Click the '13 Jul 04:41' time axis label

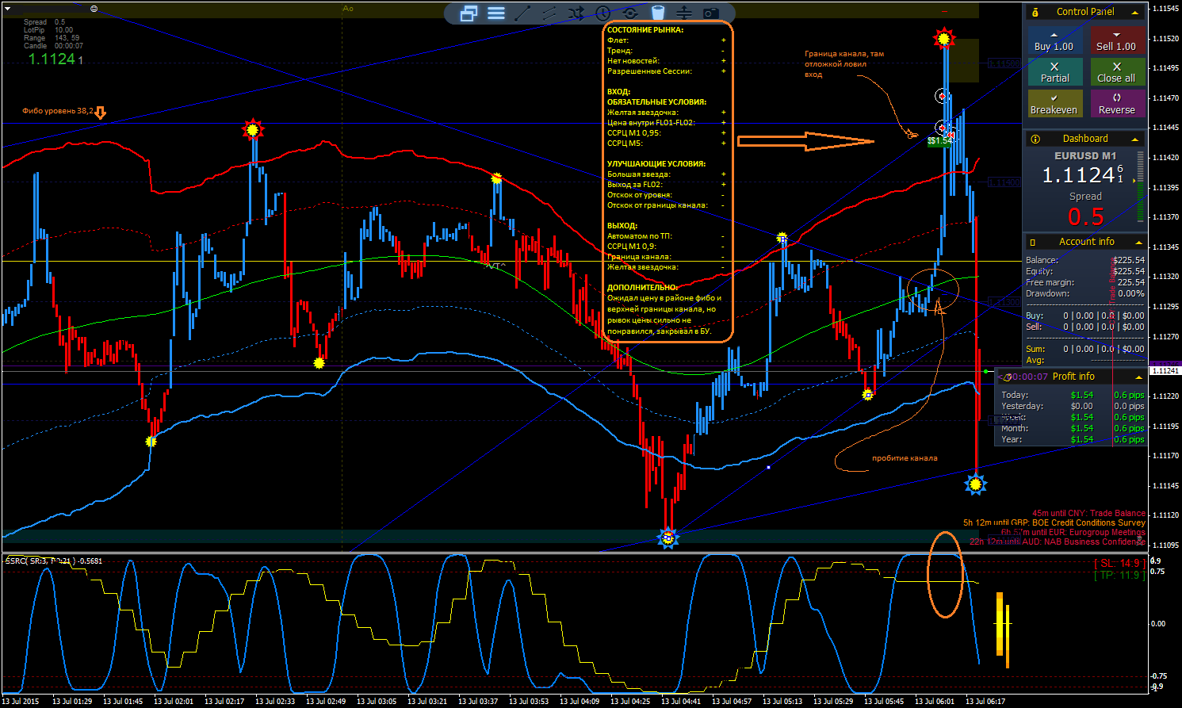[x=681, y=701]
